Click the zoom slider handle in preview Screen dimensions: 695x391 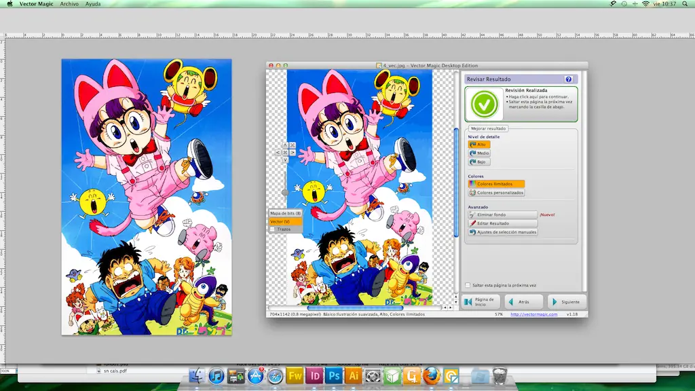(285, 192)
